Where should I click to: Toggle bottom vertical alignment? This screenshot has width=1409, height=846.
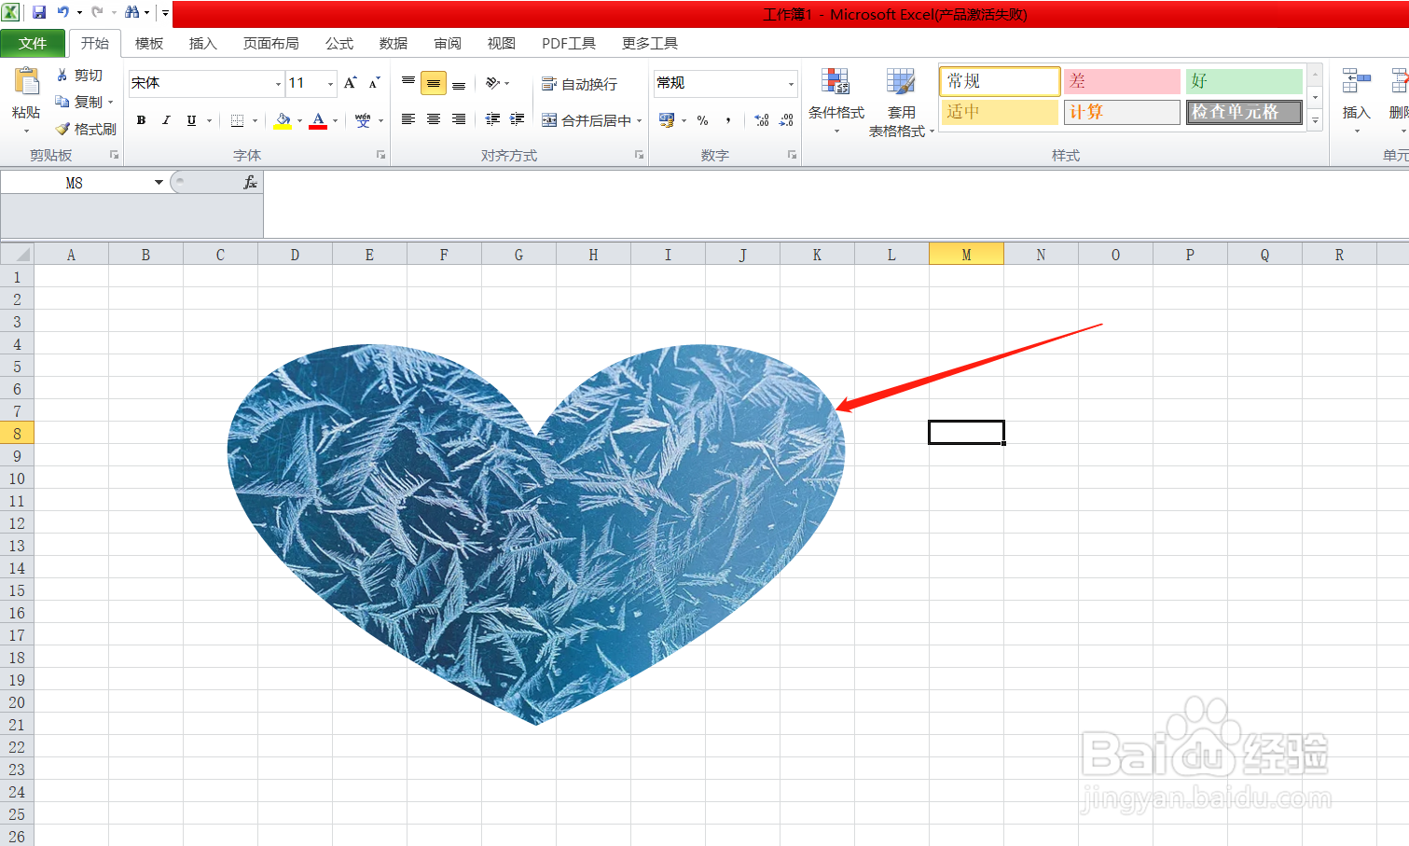[x=459, y=83]
